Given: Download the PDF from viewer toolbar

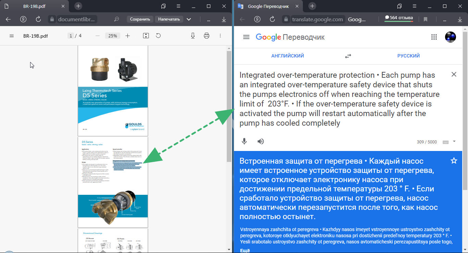Looking at the screenshot, I should (x=193, y=36).
